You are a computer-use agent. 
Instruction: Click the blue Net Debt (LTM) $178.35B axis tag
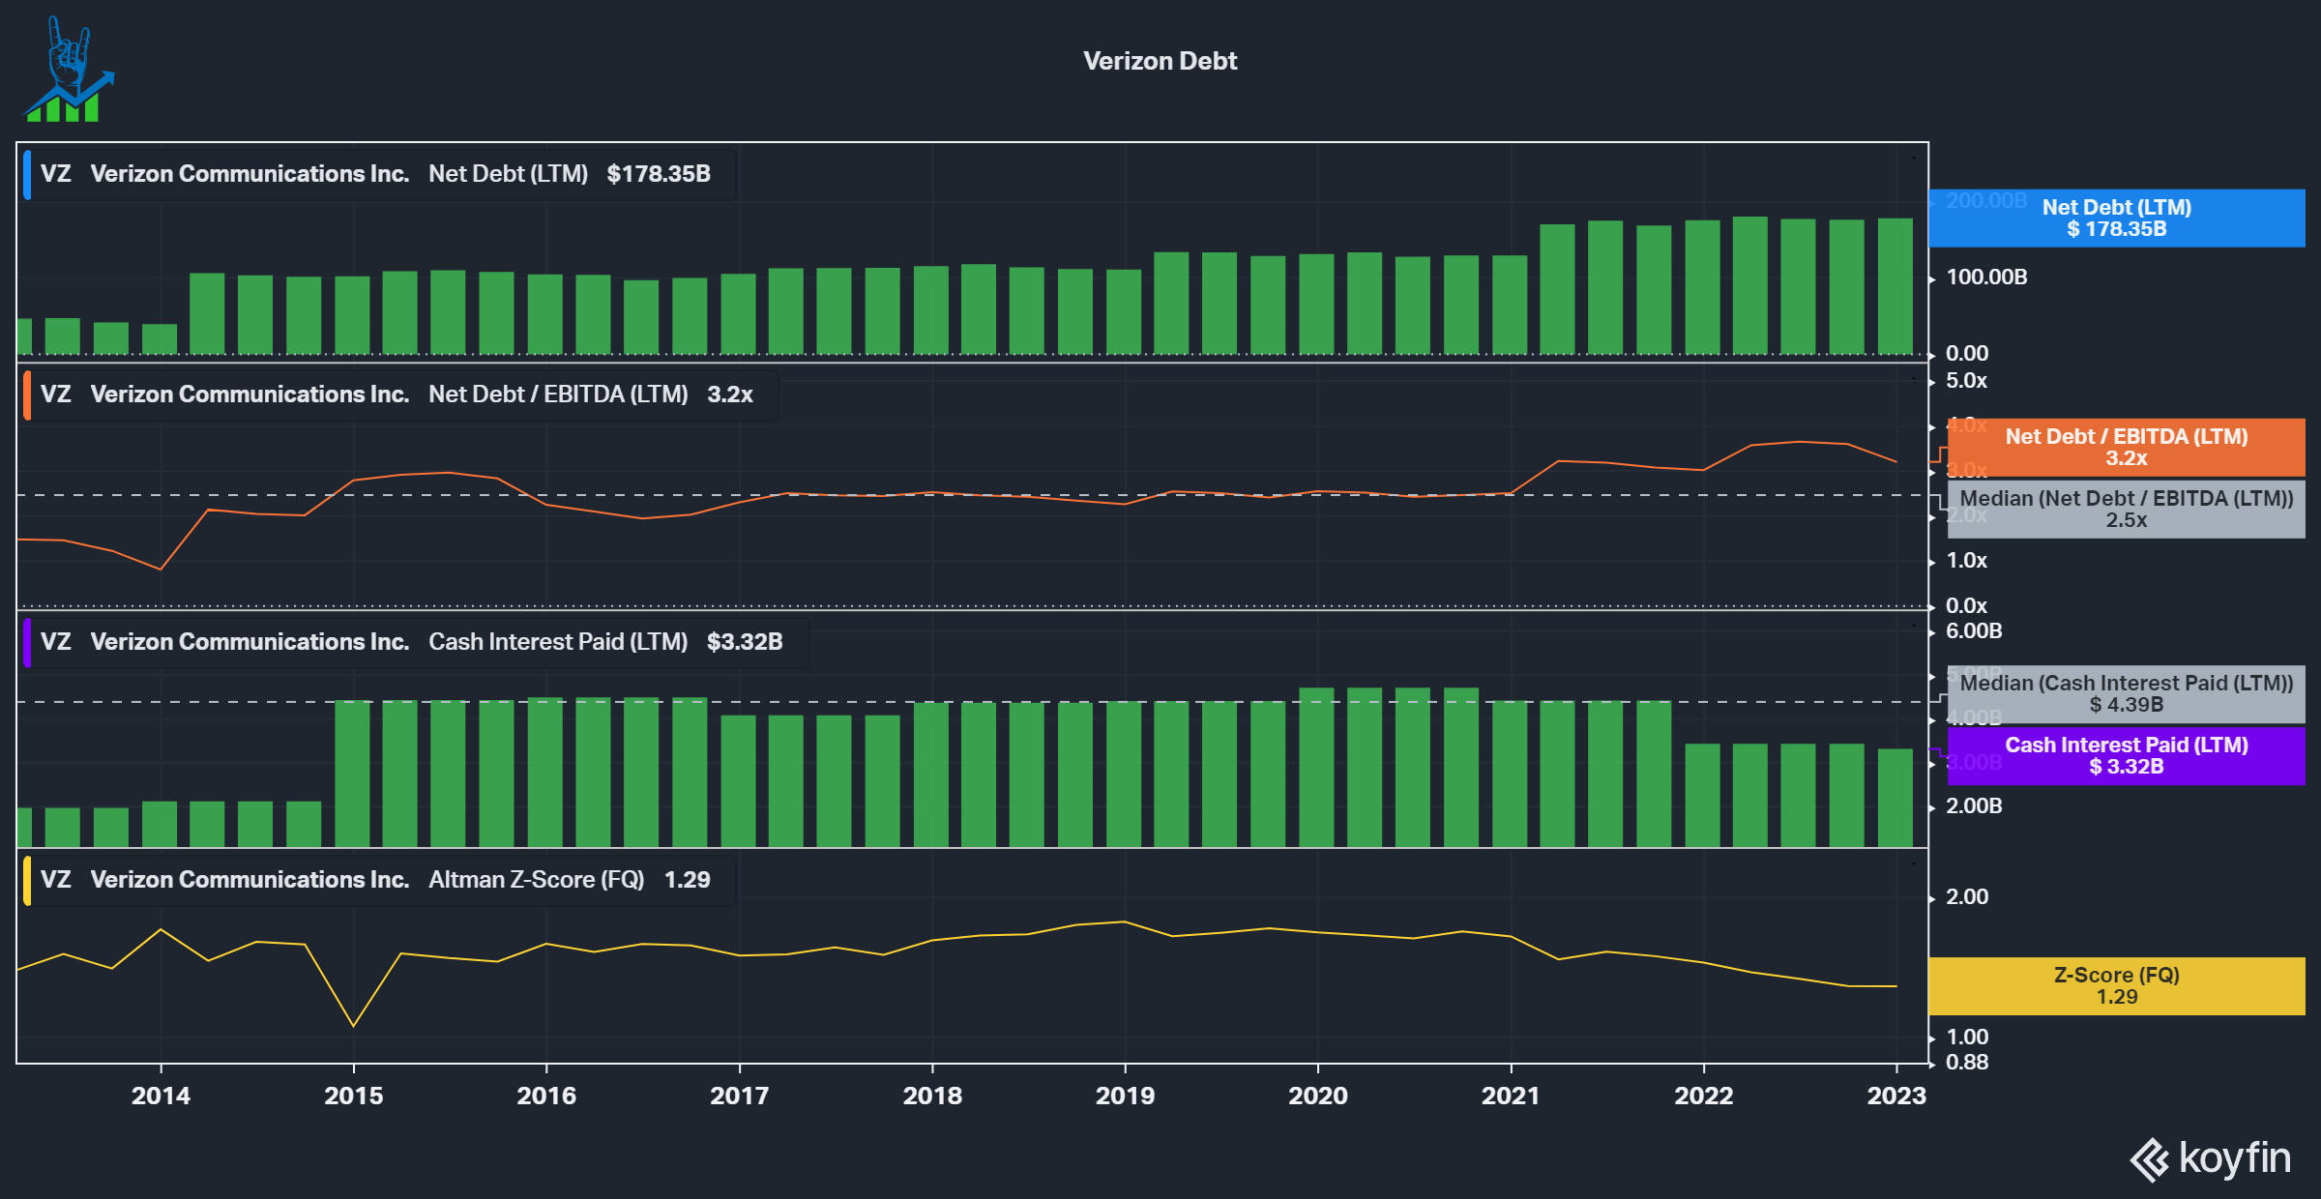click(2117, 218)
